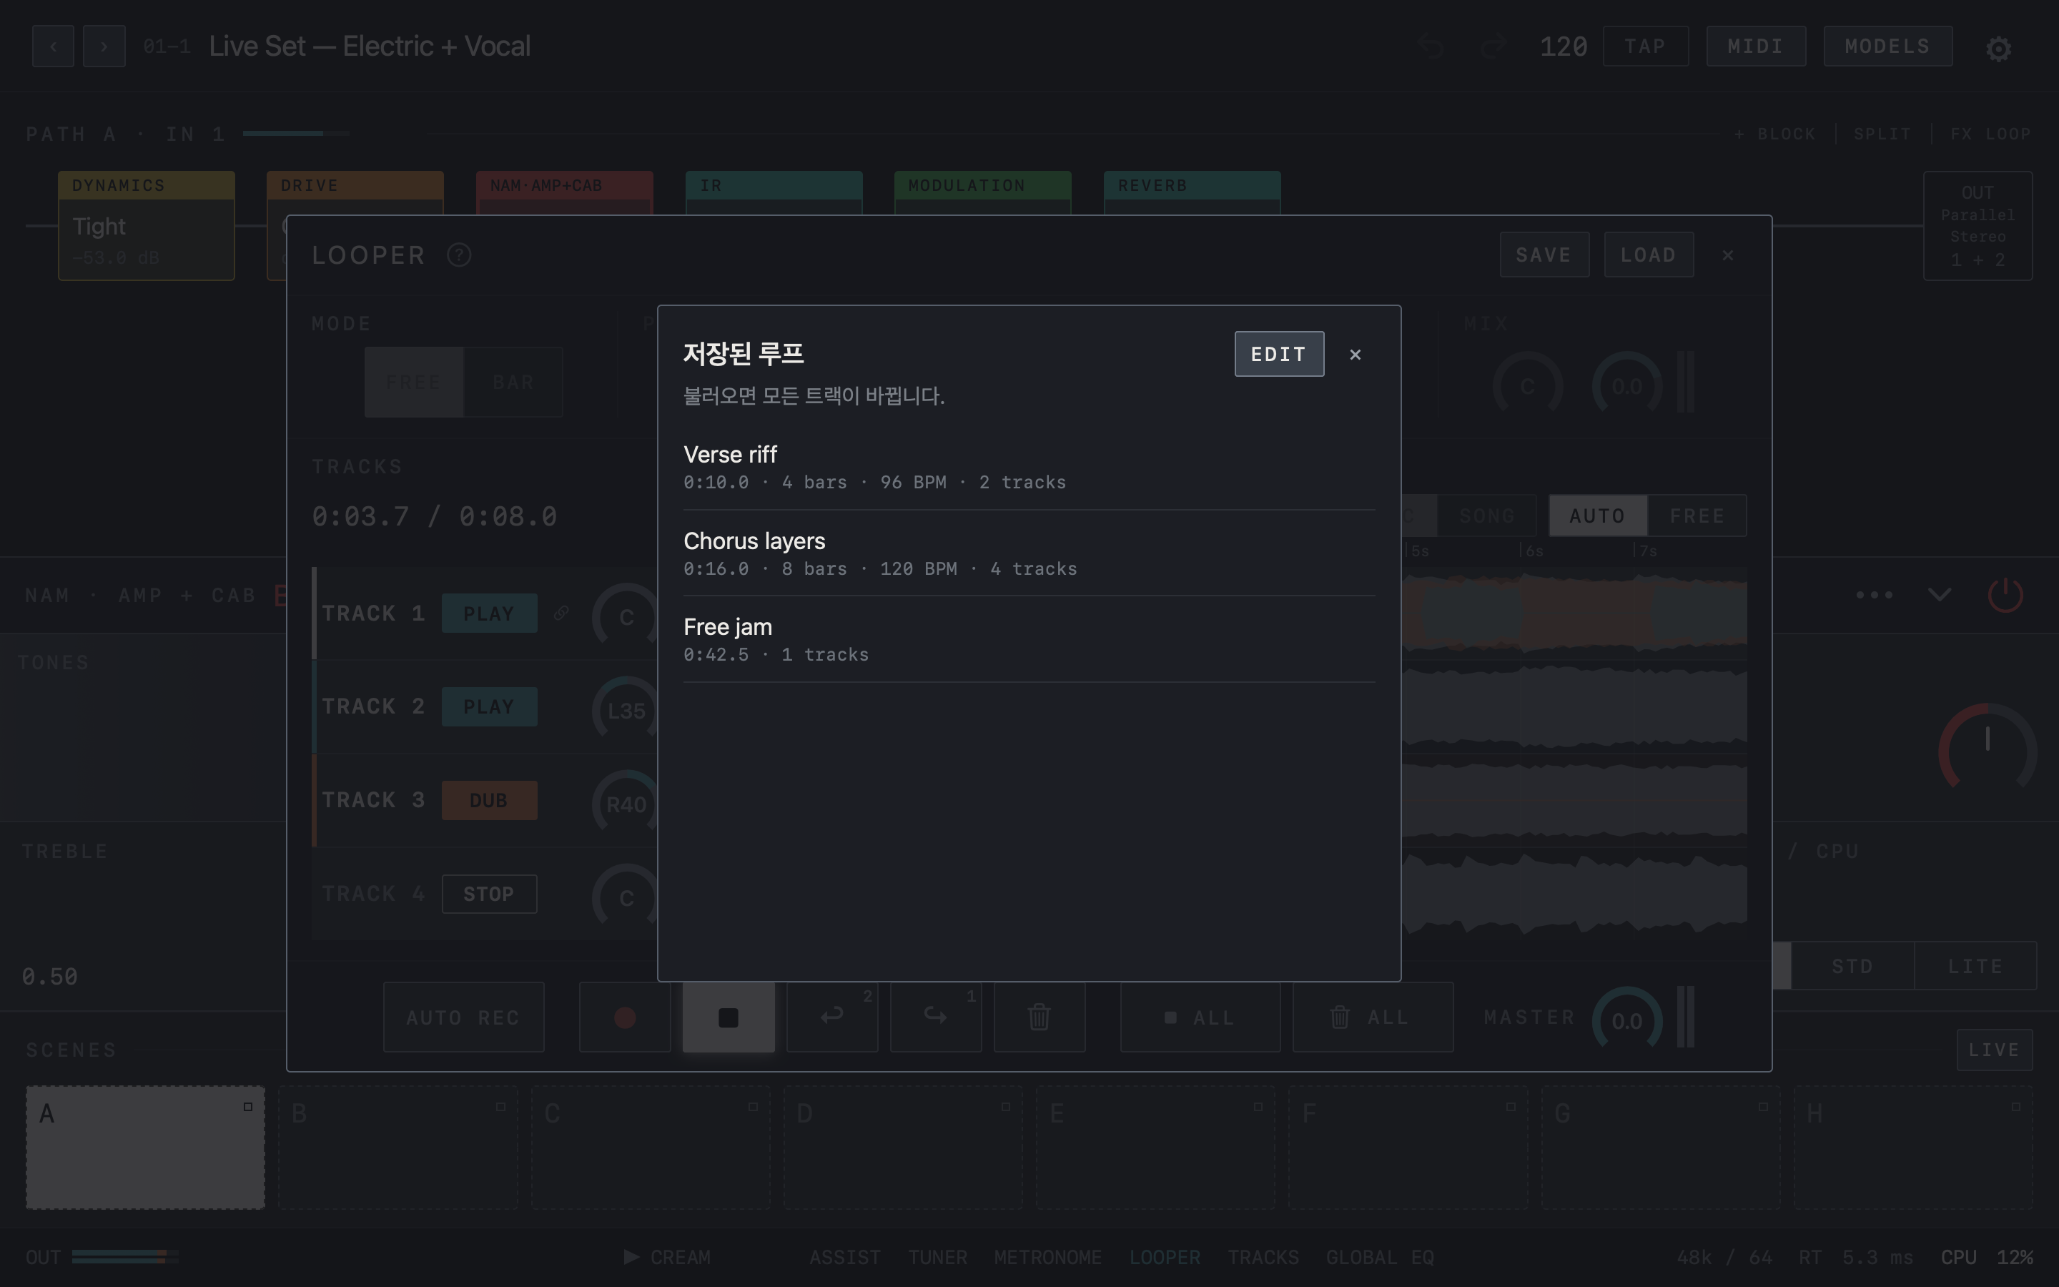Select AUTO sync option
Viewport: 2059px width, 1287px height.
1597,516
